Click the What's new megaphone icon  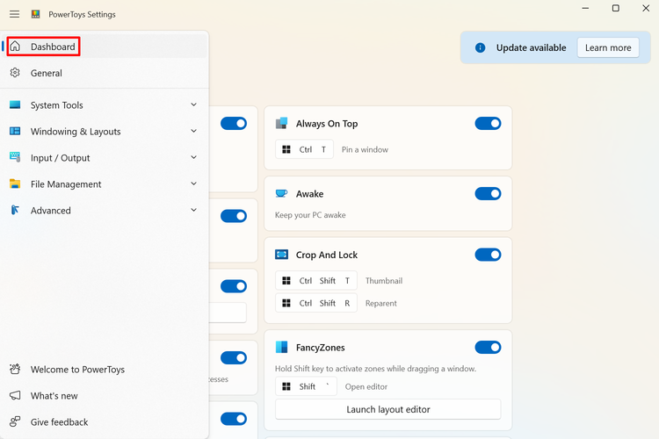coord(15,395)
